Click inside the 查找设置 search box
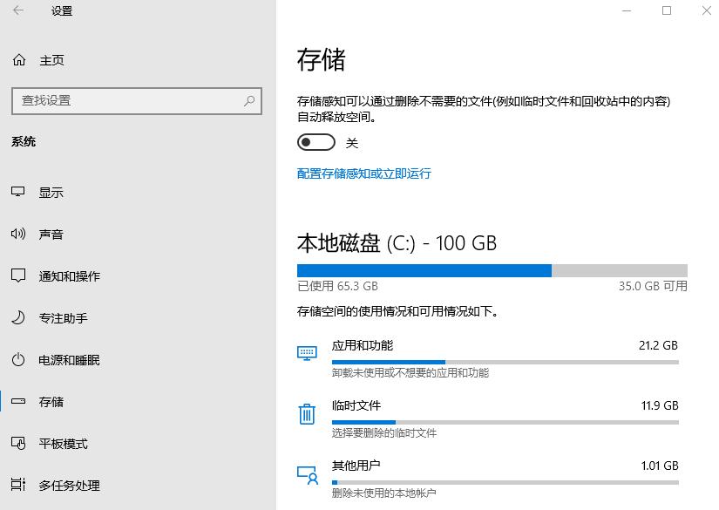 (x=136, y=100)
